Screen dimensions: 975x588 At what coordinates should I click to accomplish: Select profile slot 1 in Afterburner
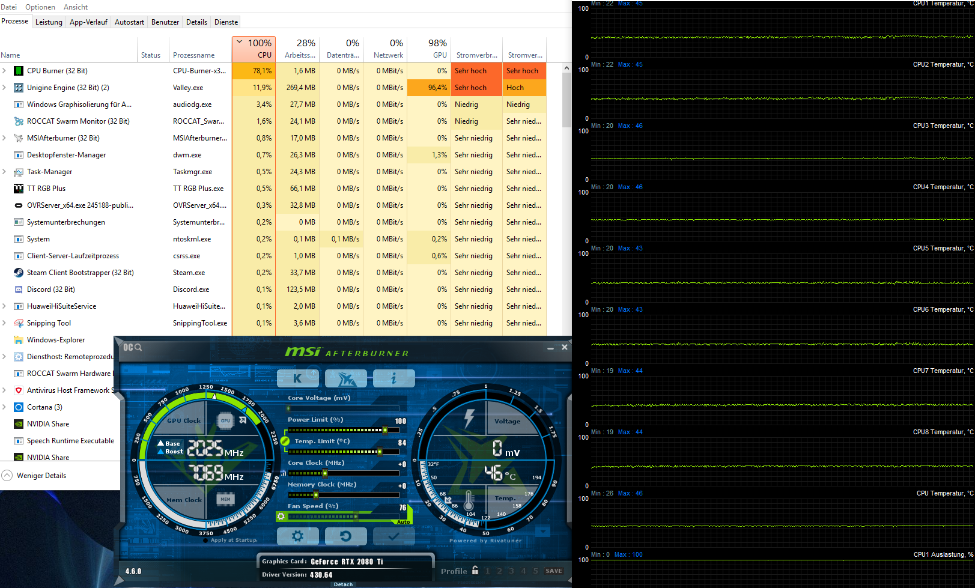click(x=488, y=571)
